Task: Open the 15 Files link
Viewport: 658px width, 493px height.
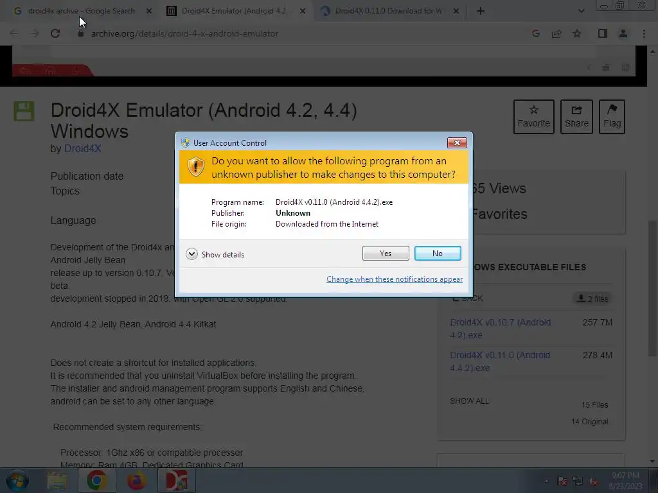Action: 594,405
